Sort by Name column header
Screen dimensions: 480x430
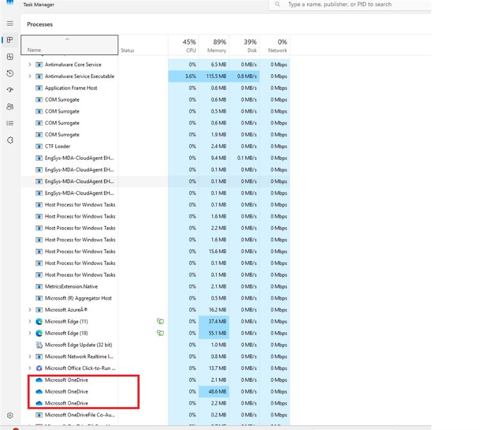(x=70, y=45)
